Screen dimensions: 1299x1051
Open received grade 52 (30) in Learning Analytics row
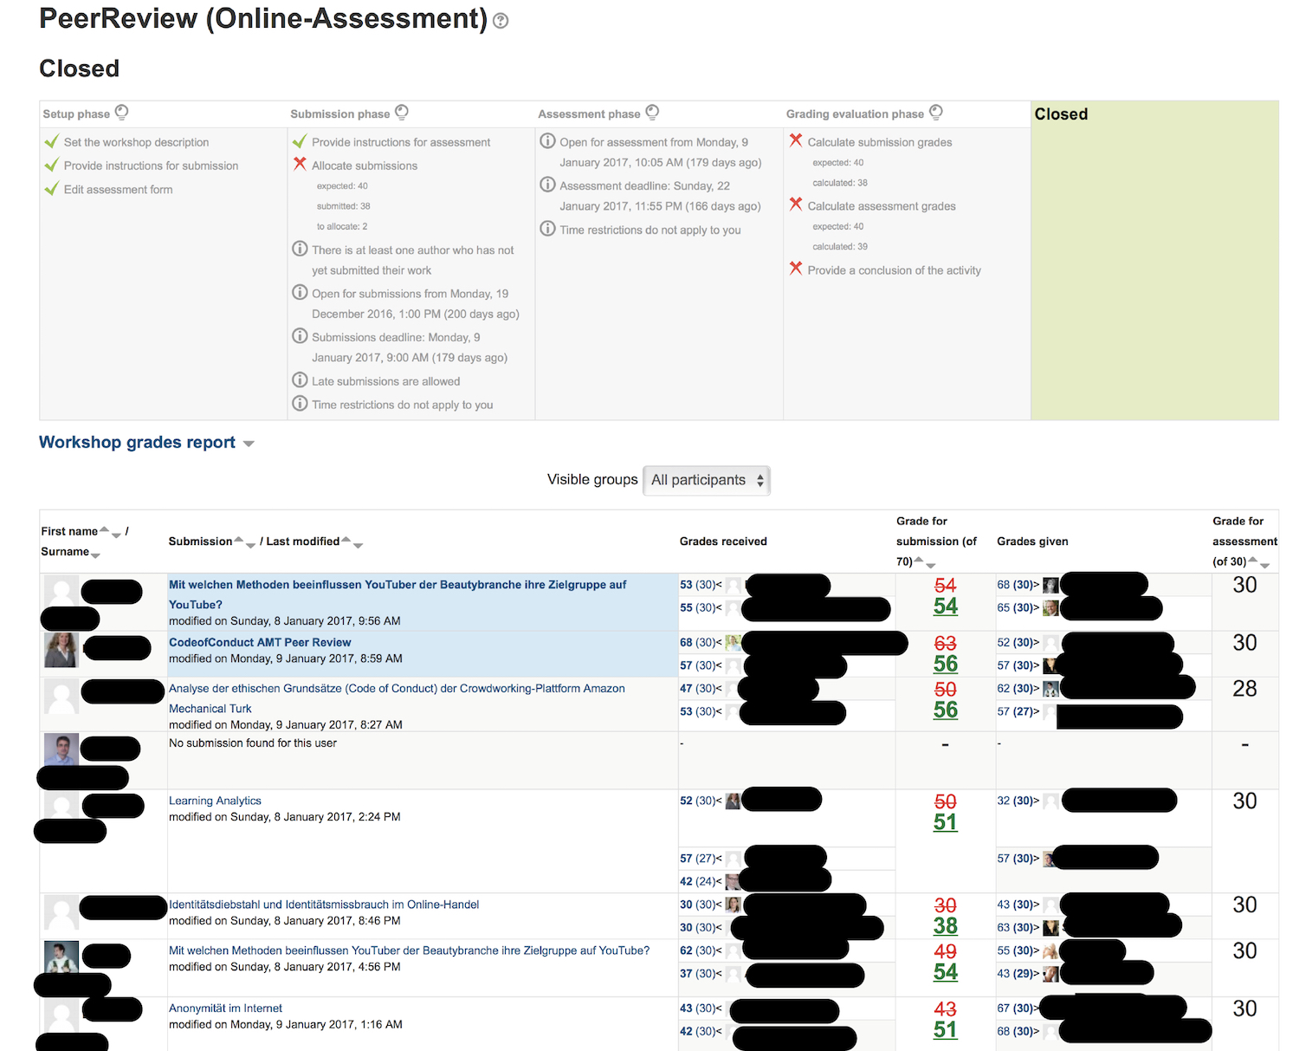698,801
